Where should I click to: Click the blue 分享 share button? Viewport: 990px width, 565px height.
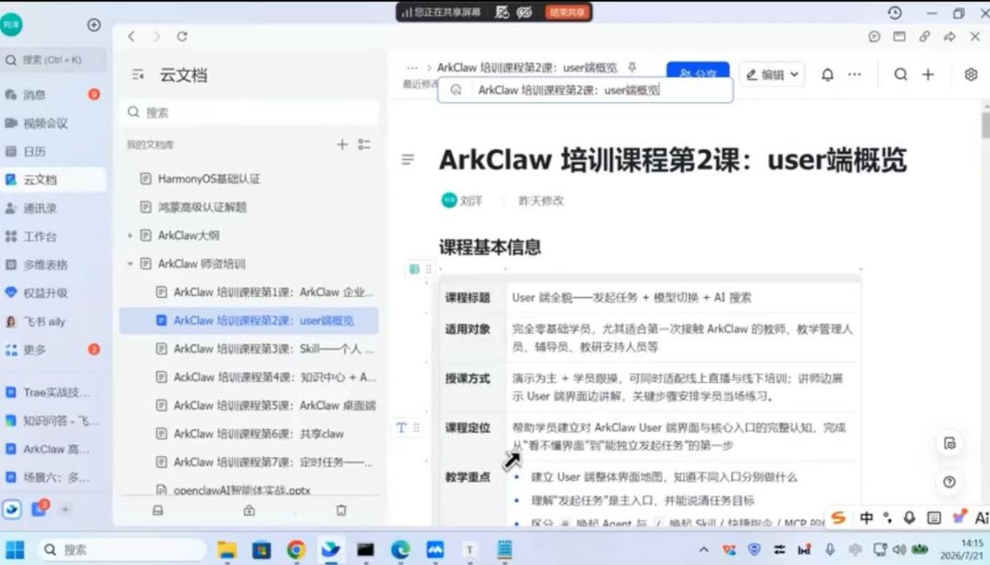pos(698,71)
